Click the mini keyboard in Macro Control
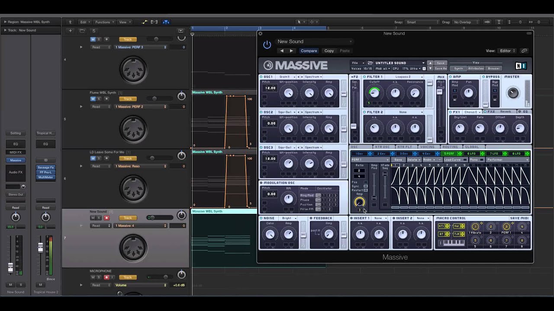The width and height of the screenshot is (554, 311). [x=454, y=243]
